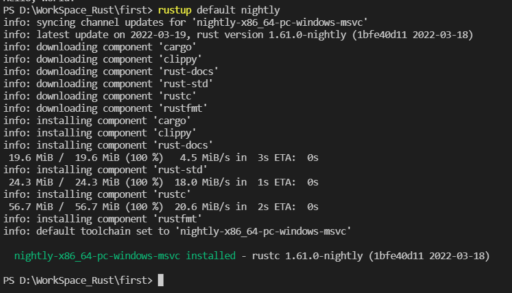Click the line downloading component 'rust-docs'
The height and width of the screenshot is (293, 512).
(x=111, y=71)
